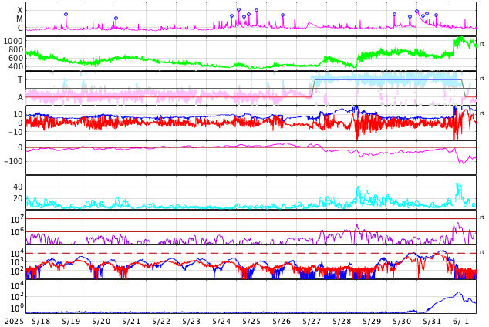Click the 10^3 axis label
489x327 pixels.
17,262
